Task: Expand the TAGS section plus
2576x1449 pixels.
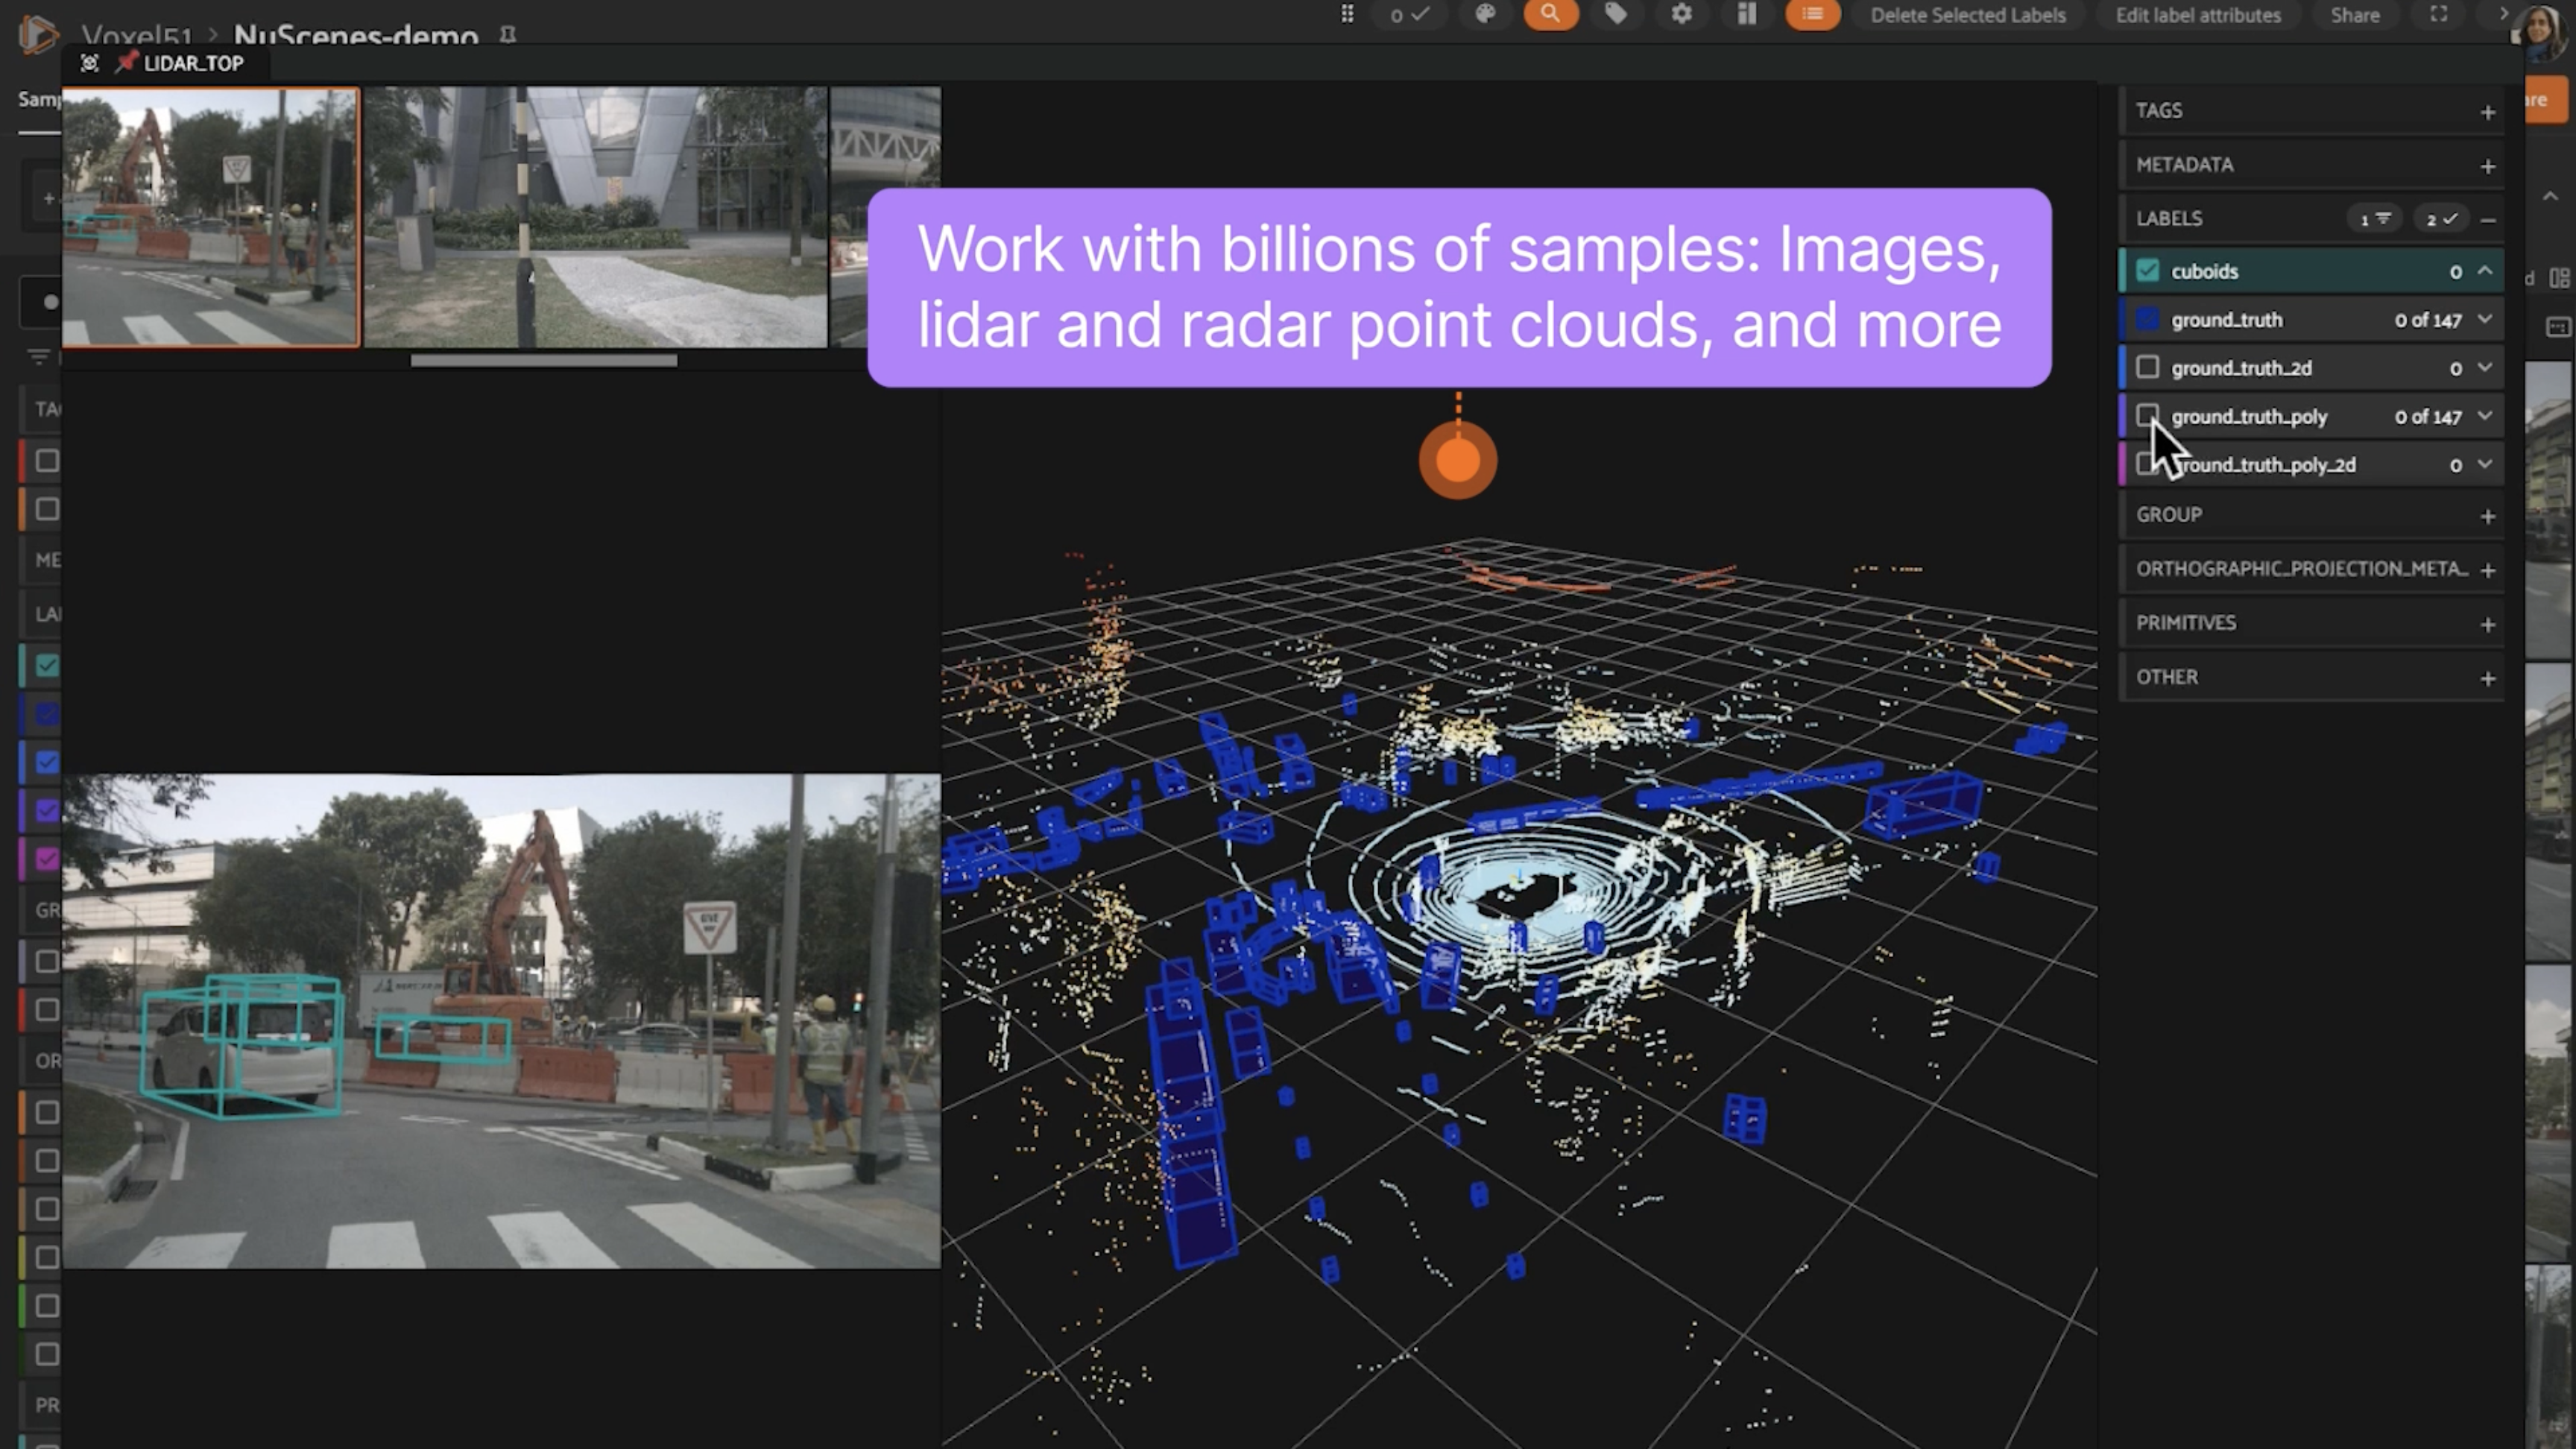Action: [2488, 112]
